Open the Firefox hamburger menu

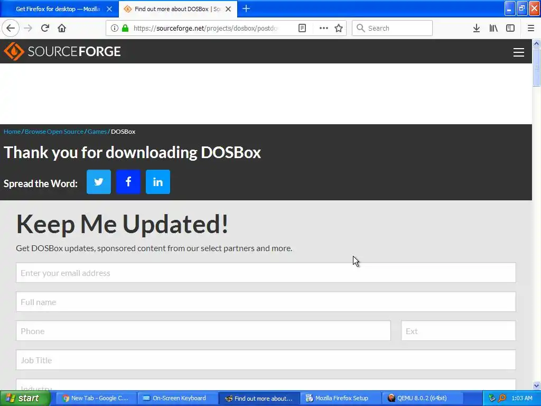[x=530, y=28]
